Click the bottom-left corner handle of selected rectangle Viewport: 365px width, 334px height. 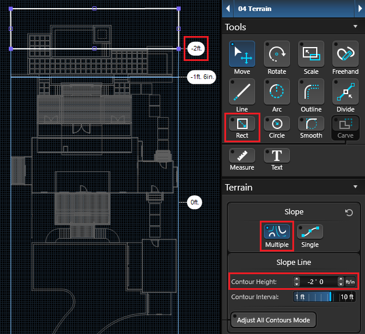[10, 49]
